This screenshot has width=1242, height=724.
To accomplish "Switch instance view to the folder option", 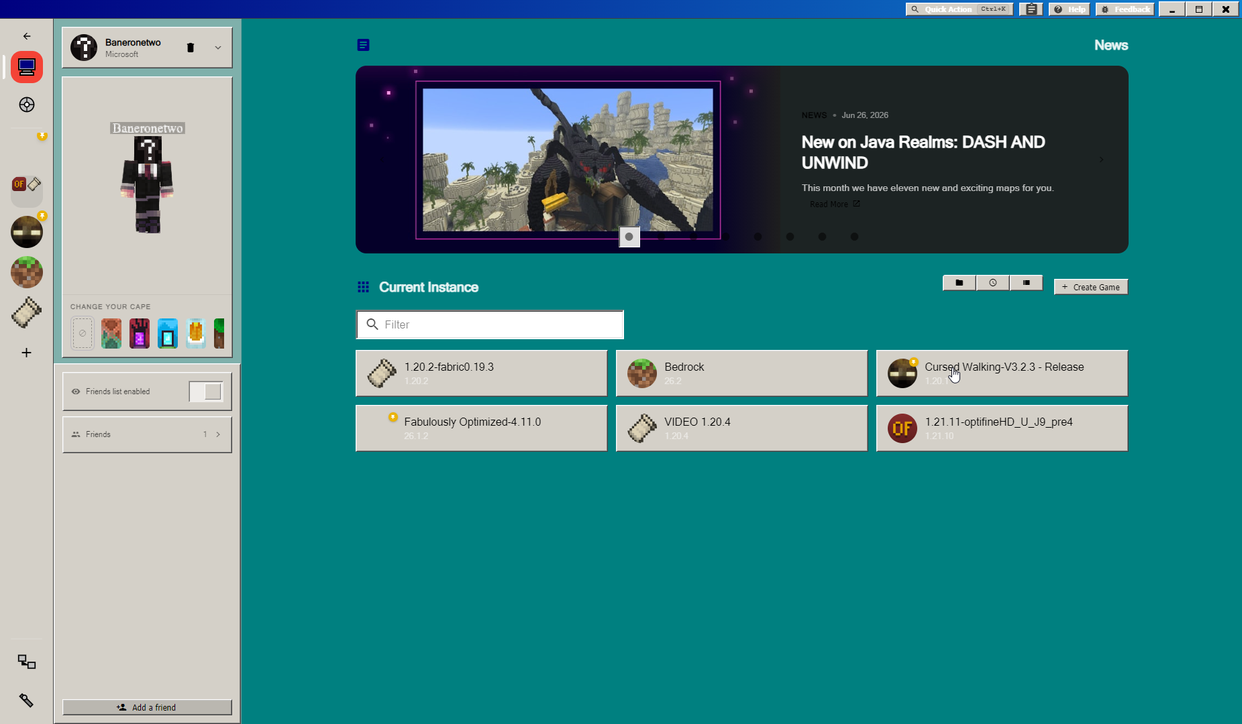I will [960, 283].
